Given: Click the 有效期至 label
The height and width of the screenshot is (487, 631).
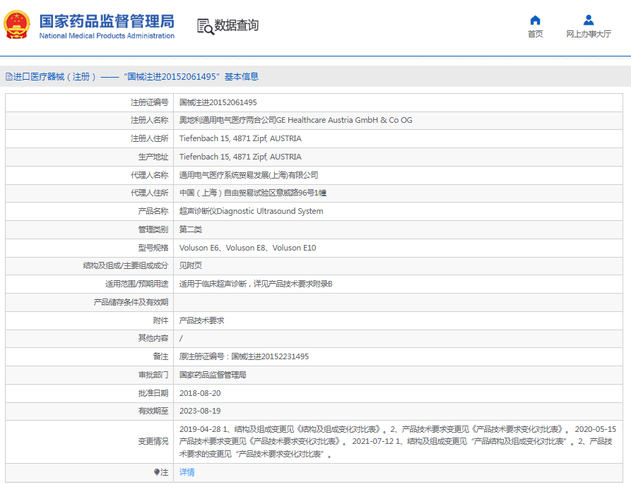Looking at the screenshot, I should pyautogui.click(x=153, y=411).
